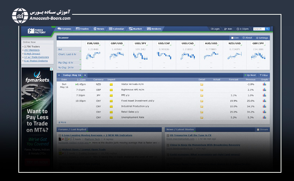Viewport: 294px width, 181px height.
Task: Open detail folder for Rightmove HPI m/m
Action: (202, 90)
